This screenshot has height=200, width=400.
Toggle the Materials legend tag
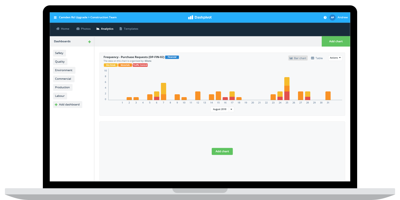click(125, 65)
